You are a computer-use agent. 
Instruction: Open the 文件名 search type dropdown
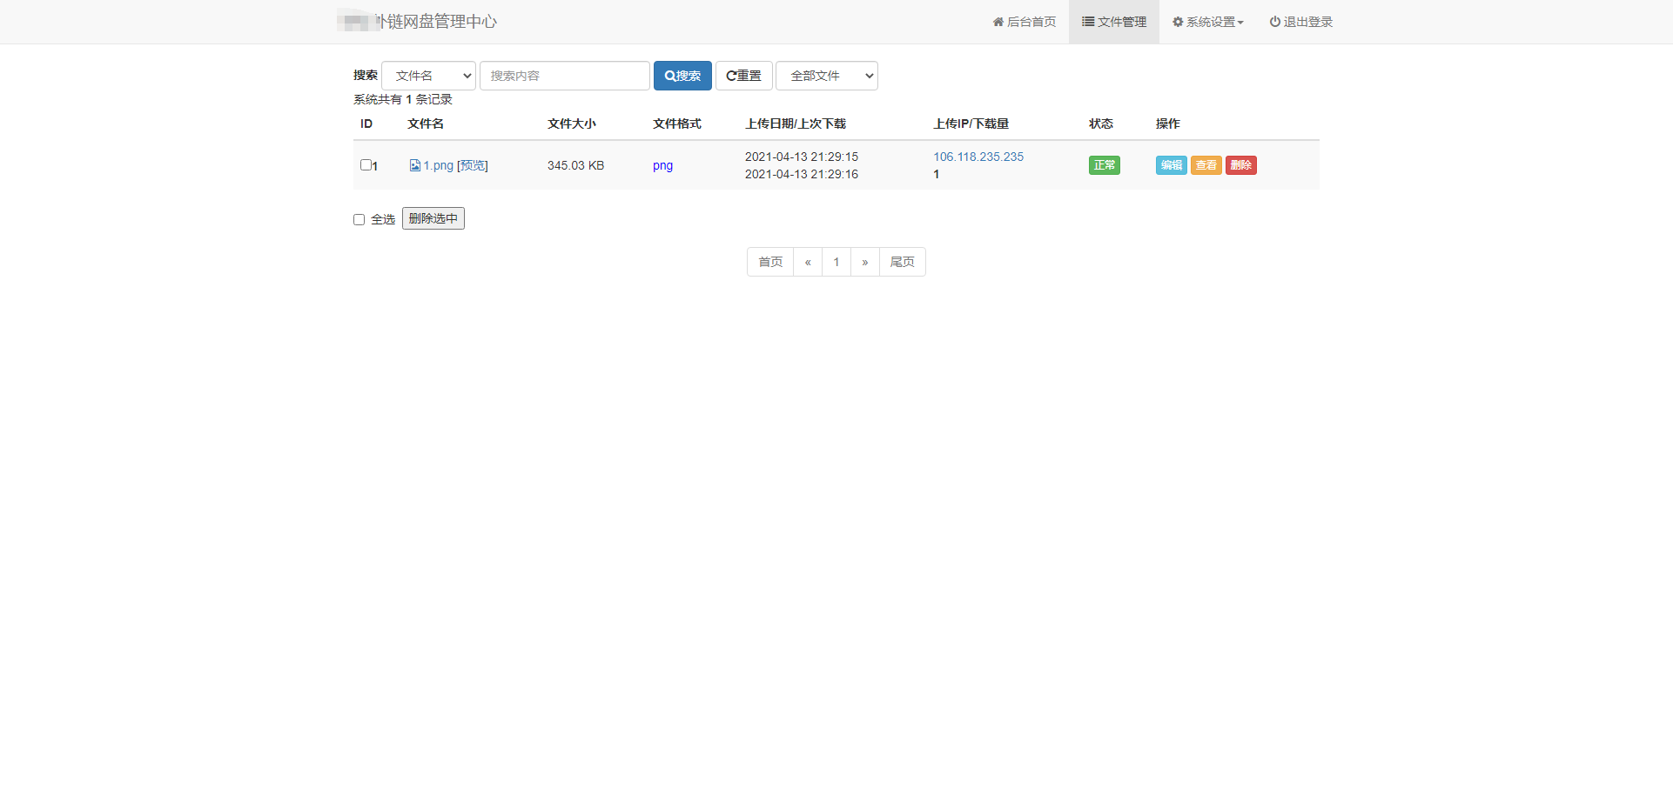pos(428,76)
